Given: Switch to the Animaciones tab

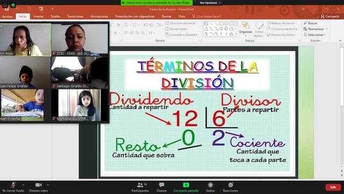Looking at the screenshot, I should coord(99,17).
